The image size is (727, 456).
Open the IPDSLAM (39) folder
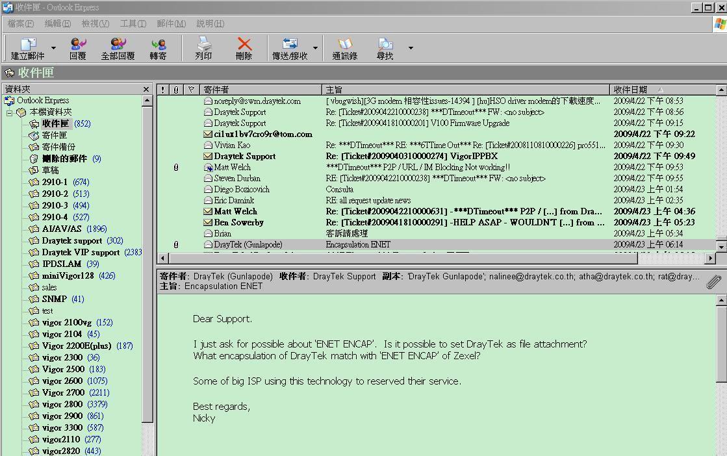pos(64,264)
